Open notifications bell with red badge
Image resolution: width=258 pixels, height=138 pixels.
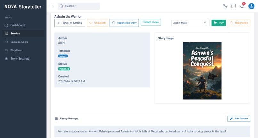pos(242,6)
